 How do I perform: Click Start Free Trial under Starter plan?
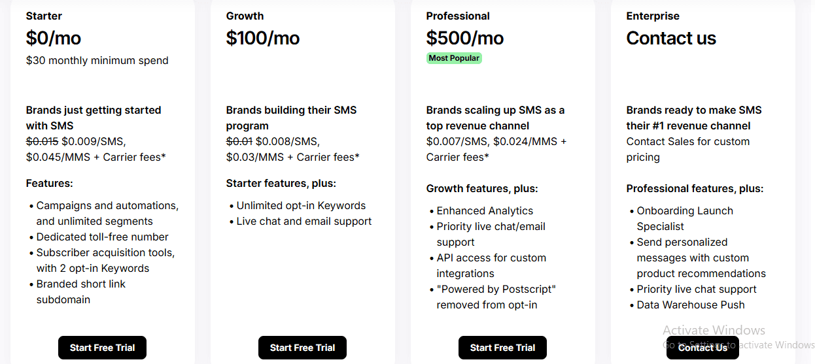click(x=102, y=348)
